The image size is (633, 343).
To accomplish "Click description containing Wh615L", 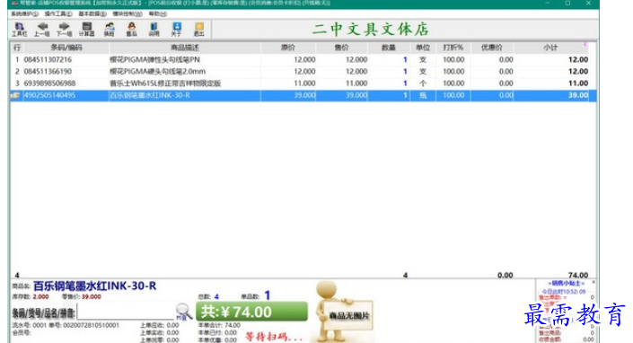I will click(x=165, y=84).
